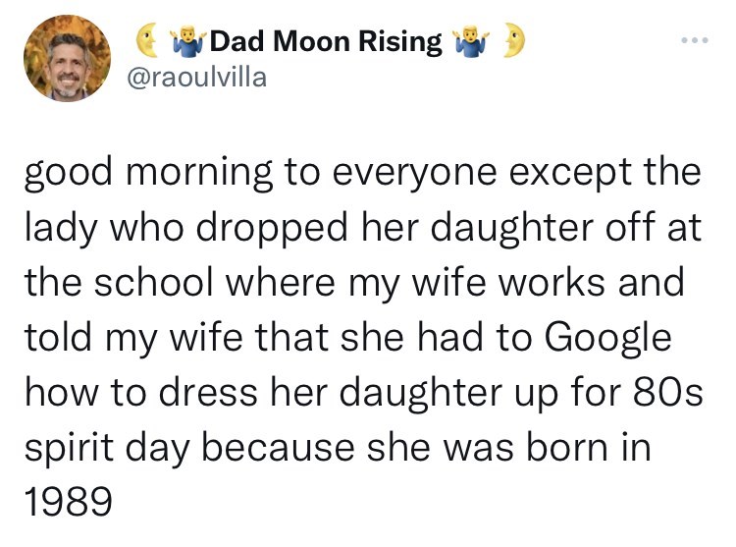Visit the @raoulvilla handle link

196,77
